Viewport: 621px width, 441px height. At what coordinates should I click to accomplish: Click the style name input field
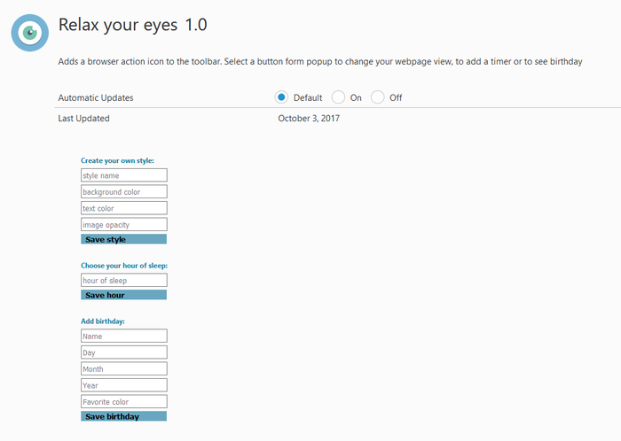[x=123, y=175]
